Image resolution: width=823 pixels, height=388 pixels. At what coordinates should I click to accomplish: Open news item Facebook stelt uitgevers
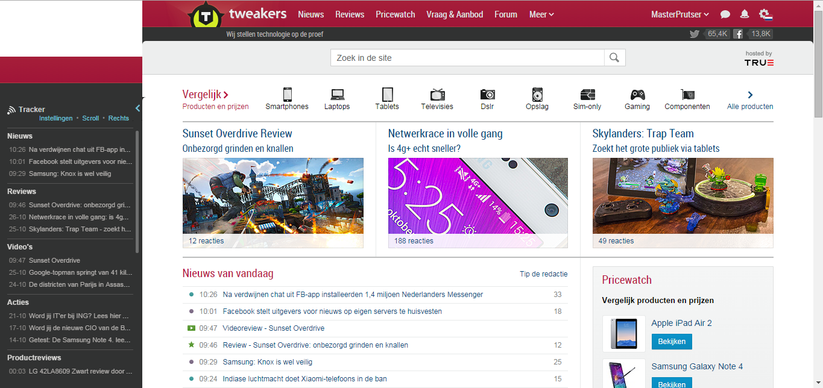332,311
